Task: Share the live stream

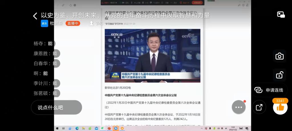Action: 259,107
